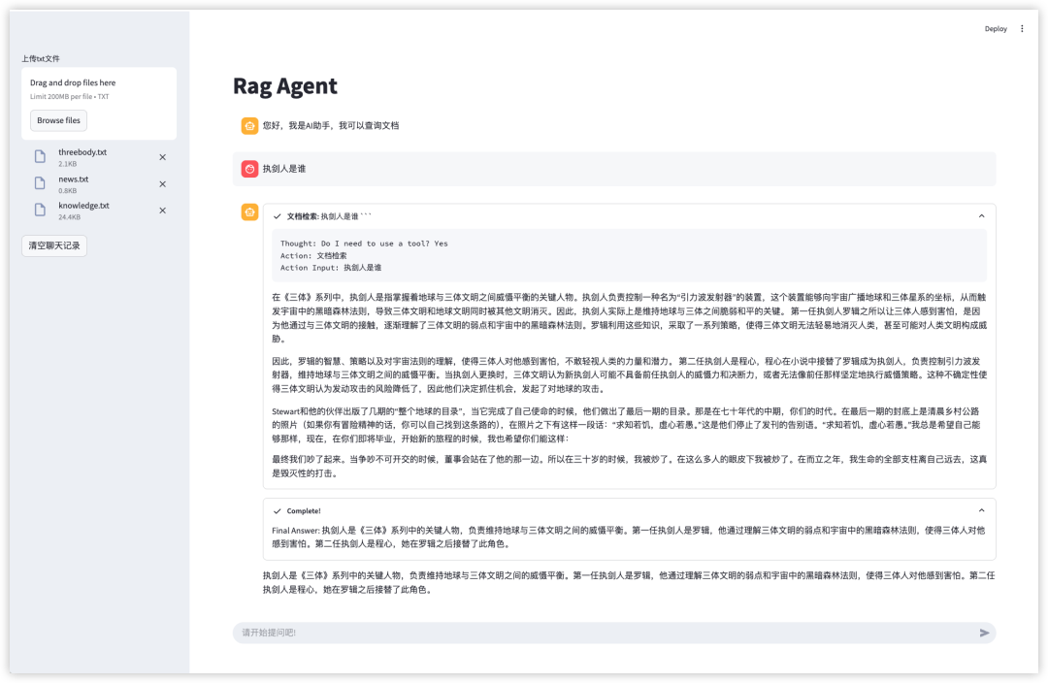Viewport: 1048px width, 683px height.
Task: Click the Rag Agent heading
Action: 284,87
